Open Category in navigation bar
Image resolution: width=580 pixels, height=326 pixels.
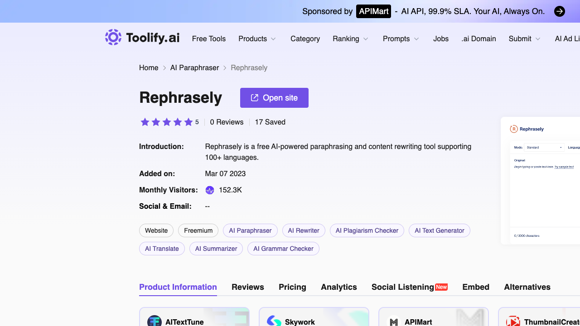tap(305, 39)
